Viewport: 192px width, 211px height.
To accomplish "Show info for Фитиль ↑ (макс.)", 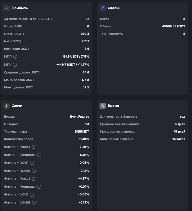I will tap(33, 147).
